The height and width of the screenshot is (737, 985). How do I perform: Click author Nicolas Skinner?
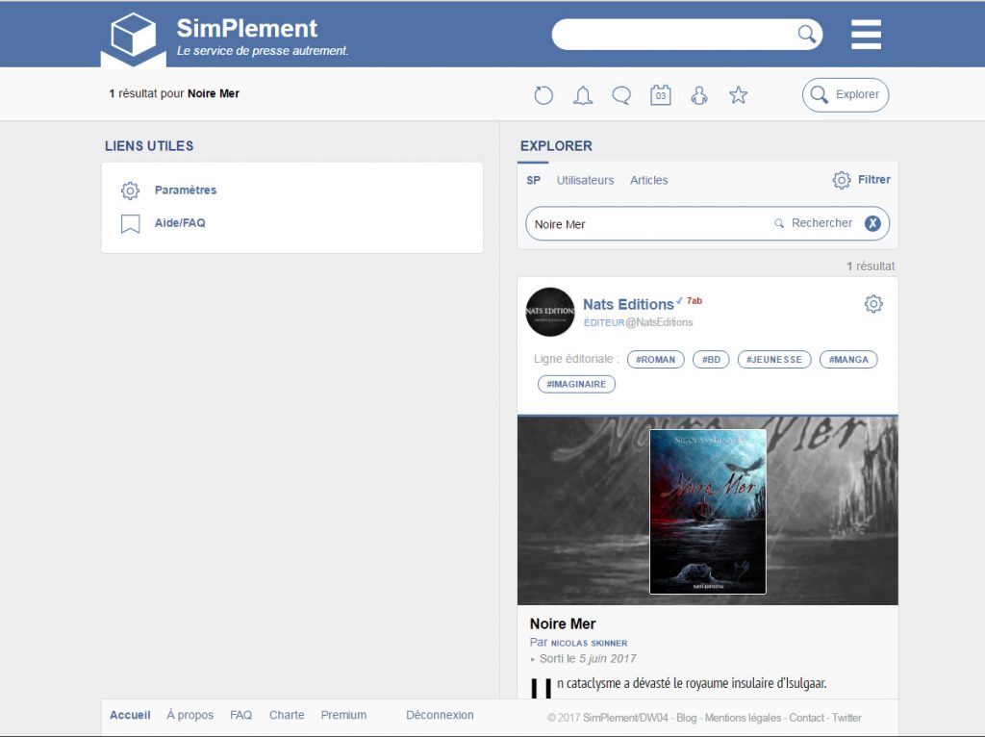pyautogui.click(x=589, y=643)
